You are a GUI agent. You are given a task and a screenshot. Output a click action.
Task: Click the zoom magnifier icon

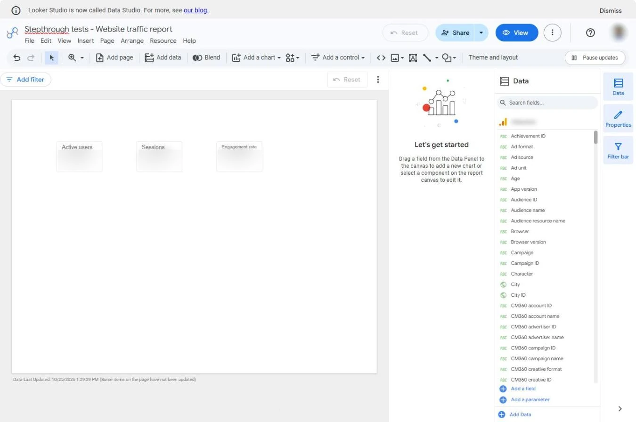point(72,57)
